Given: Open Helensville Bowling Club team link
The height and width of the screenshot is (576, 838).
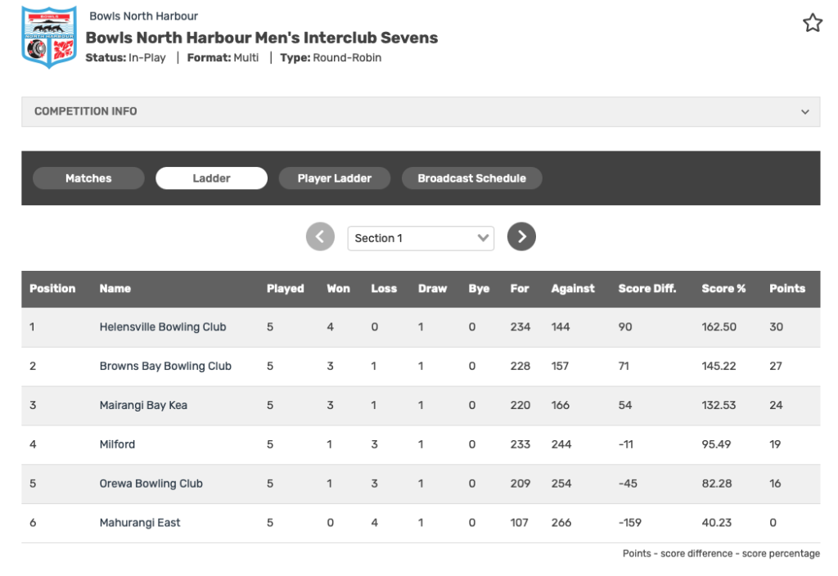Looking at the screenshot, I should click(x=163, y=327).
